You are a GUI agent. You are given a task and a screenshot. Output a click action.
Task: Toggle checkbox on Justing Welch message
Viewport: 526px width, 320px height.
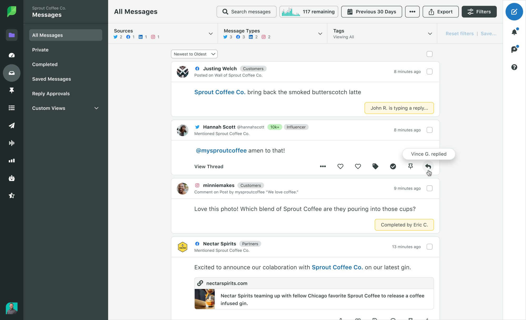click(429, 71)
